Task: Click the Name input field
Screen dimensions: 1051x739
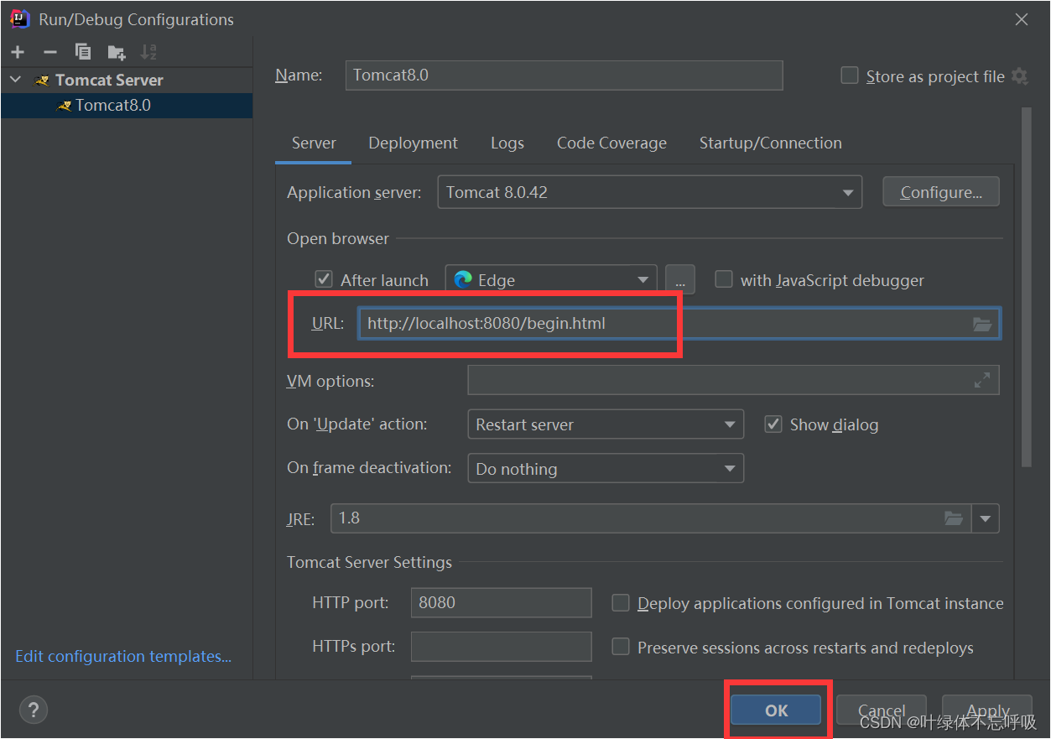Action: click(x=564, y=75)
